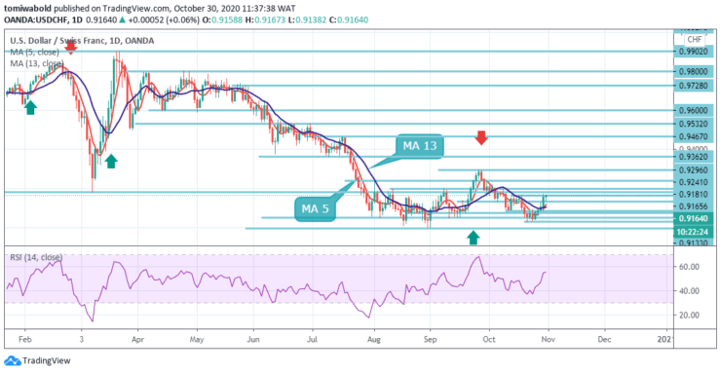Viewport: 721px width, 373px height.
Task: Click the 0.93620 price level label
Action: coord(693,157)
